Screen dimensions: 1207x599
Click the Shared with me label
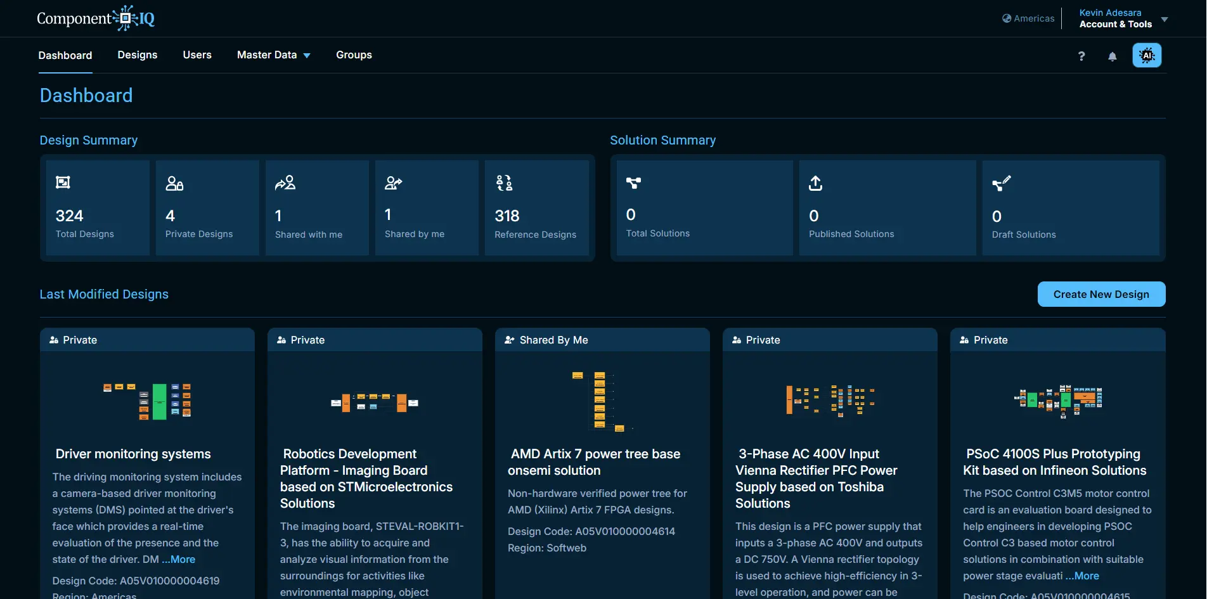309,235
